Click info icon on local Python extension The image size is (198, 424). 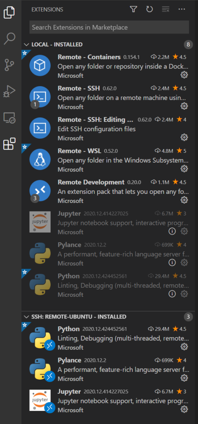172,294
